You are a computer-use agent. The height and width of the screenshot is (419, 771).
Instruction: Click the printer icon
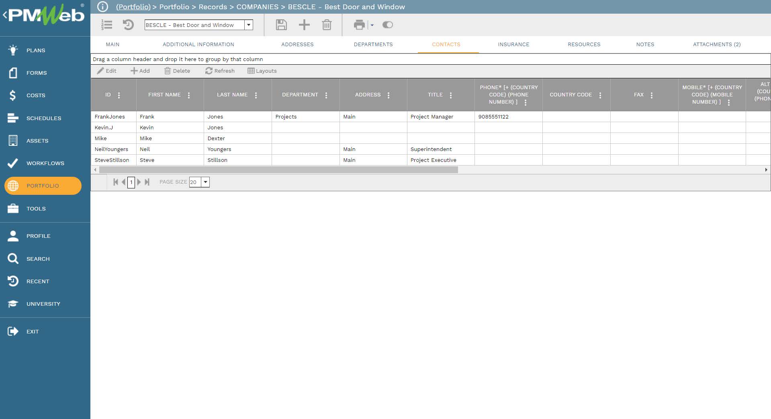[359, 25]
